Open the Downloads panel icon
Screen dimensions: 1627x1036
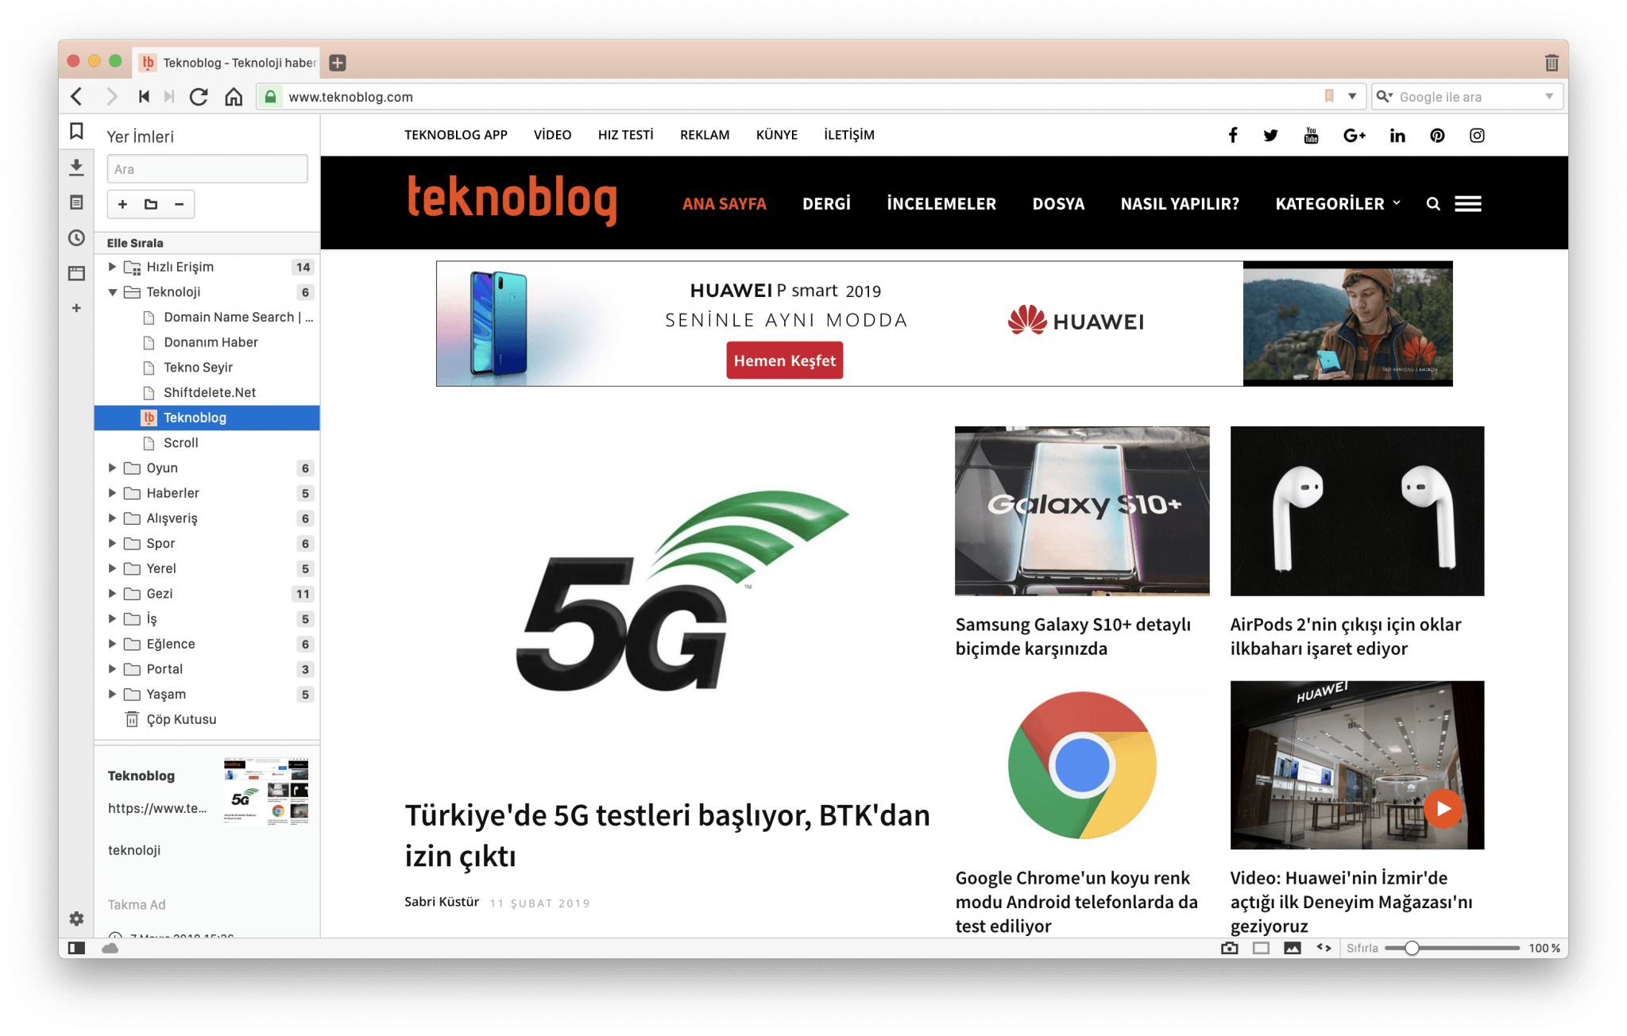tap(76, 168)
